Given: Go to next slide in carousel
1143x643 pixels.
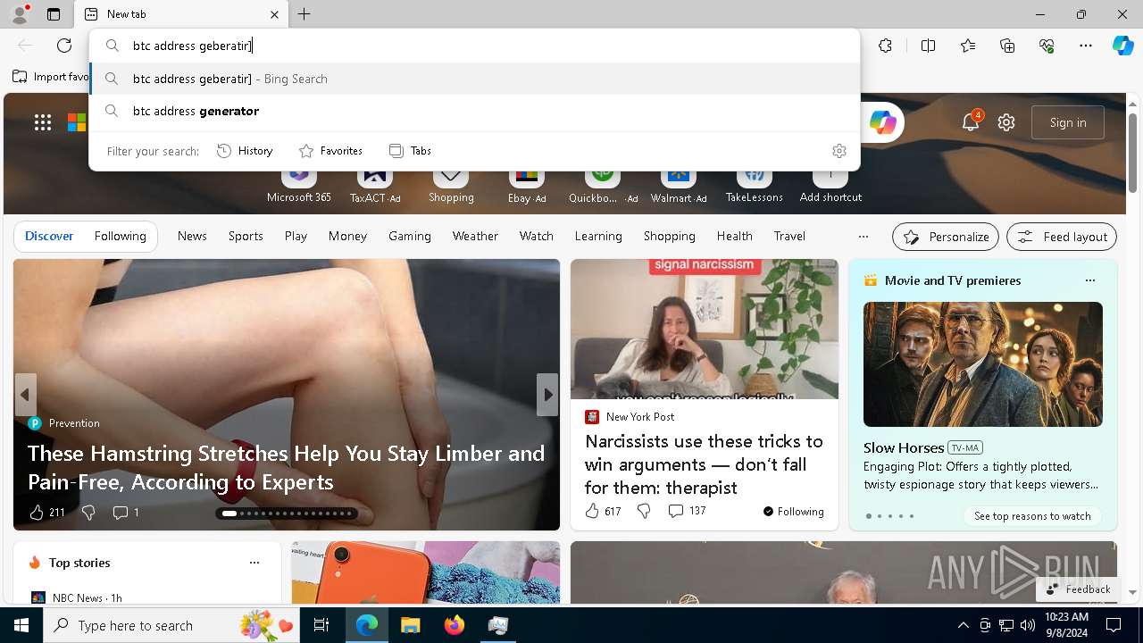Looking at the screenshot, I should 547,394.
